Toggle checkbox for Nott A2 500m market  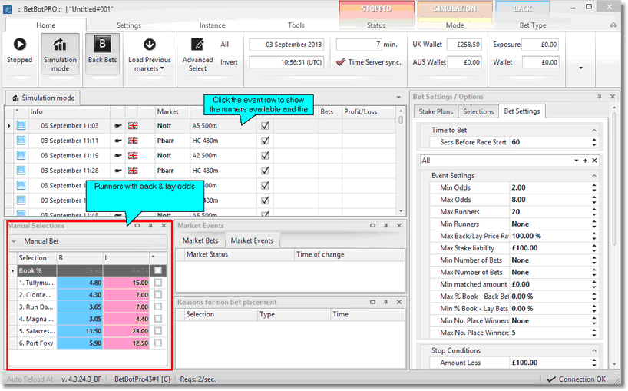(x=265, y=155)
